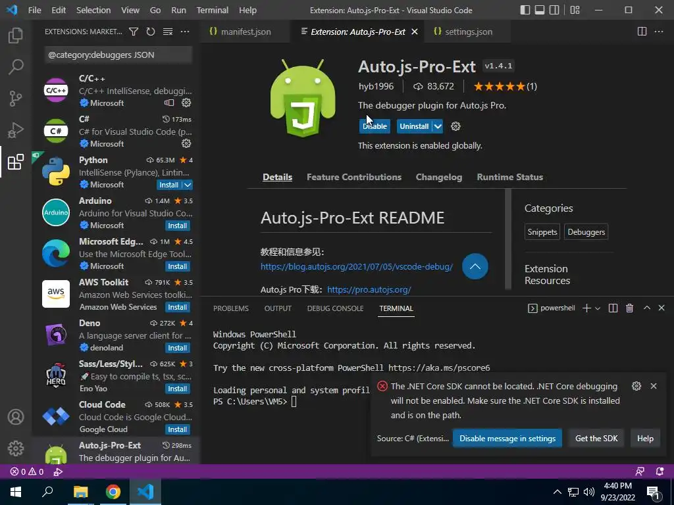
Task: Click the Snippets category tag
Action: (x=542, y=232)
